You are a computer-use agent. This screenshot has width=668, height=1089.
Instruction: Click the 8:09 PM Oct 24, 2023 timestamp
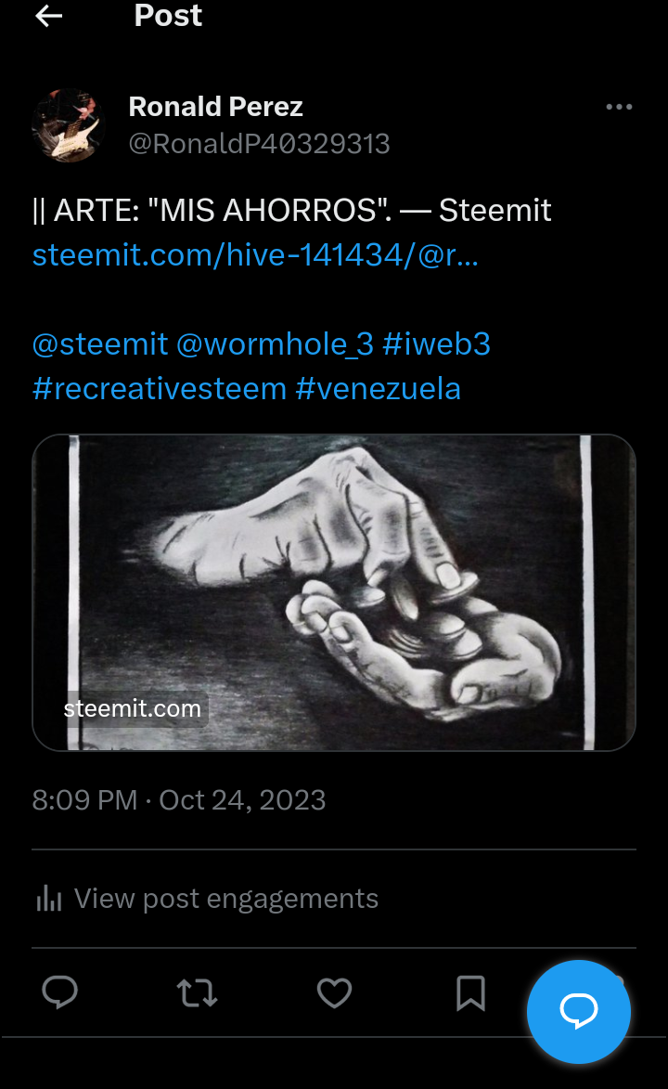(x=178, y=800)
